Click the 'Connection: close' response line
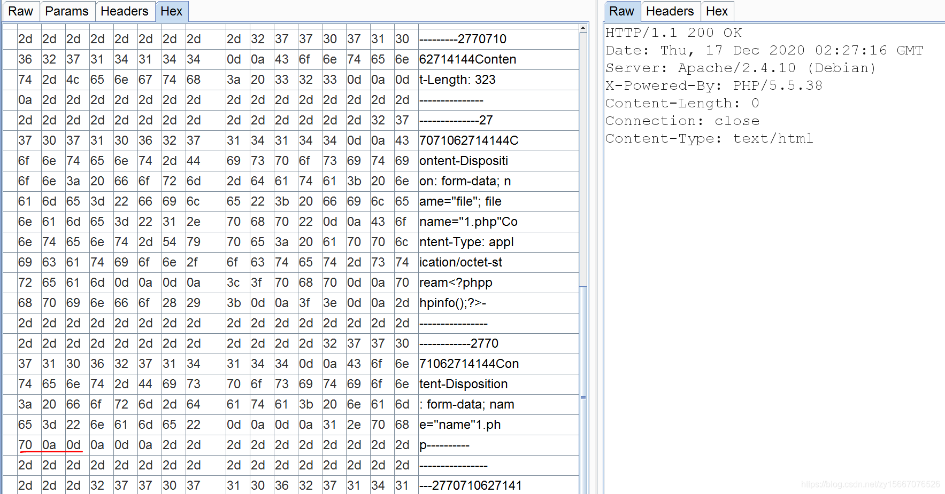Viewport: 945px width, 494px height. [x=682, y=121]
